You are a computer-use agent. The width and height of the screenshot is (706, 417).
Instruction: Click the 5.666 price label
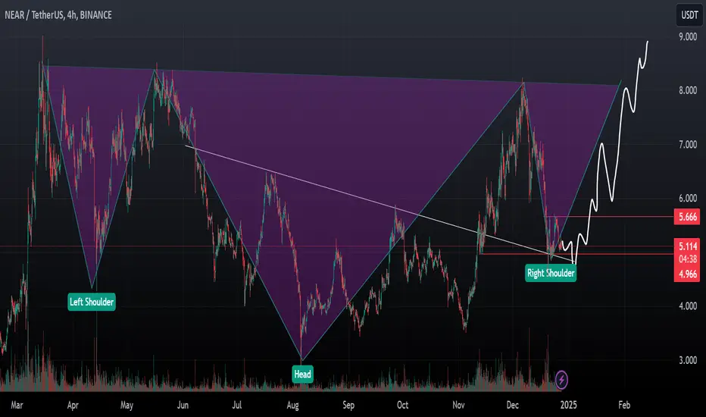click(687, 217)
